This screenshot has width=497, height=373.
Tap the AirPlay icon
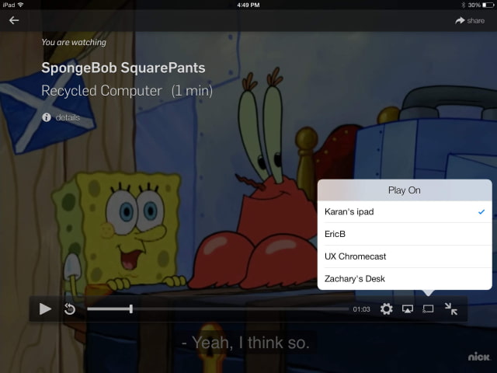[x=407, y=309]
